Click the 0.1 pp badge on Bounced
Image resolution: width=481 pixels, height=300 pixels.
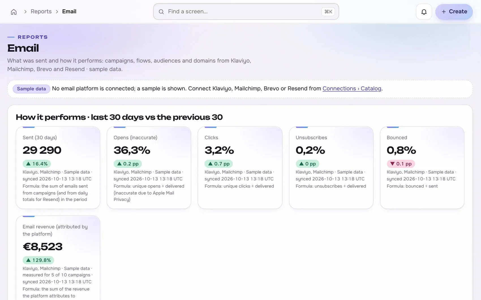point(401,164)
